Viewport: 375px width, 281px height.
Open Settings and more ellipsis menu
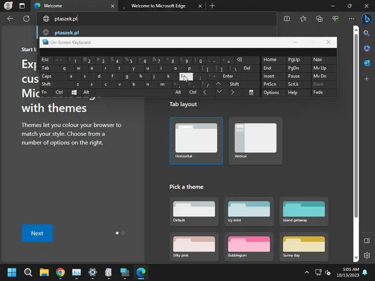pyautogui.click(x=351, y=19)
